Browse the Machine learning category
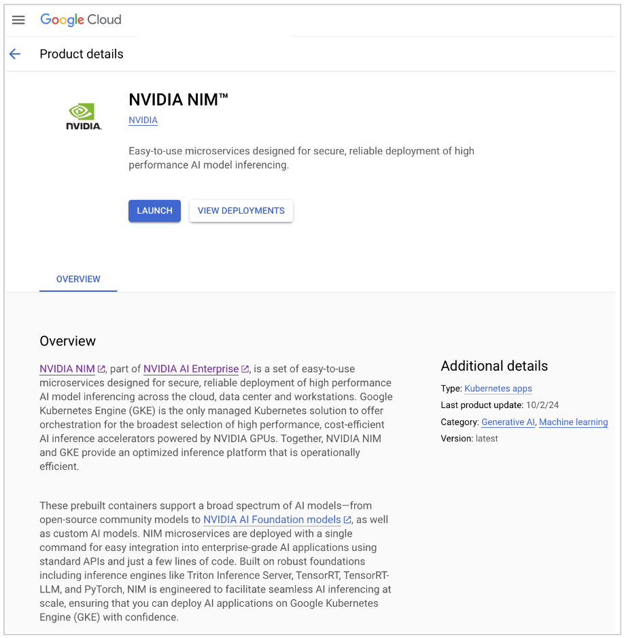Screen dimensions: 624x638 573,422
